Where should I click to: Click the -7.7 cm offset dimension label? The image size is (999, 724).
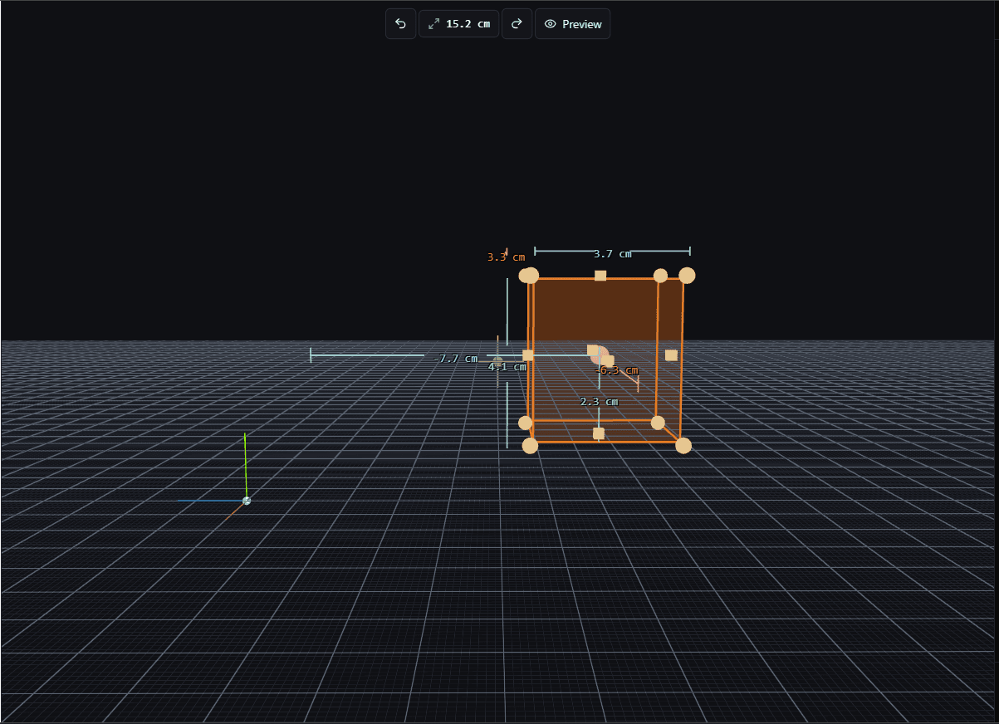pyautogui.click(x=455, y=359)
